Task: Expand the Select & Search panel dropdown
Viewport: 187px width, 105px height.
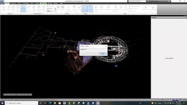Action: tap(38, 14)
